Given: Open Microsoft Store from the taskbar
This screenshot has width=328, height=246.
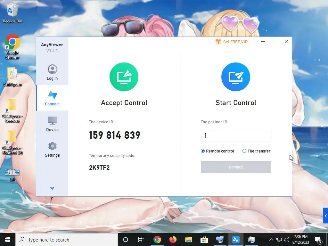Looking at the screenshot, I should [204, 240].
